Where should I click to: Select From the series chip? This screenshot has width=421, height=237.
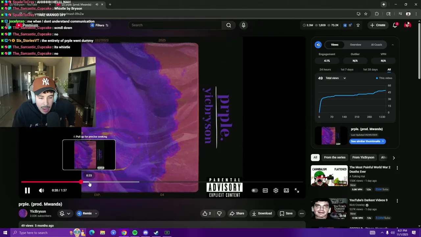(334, 157)
